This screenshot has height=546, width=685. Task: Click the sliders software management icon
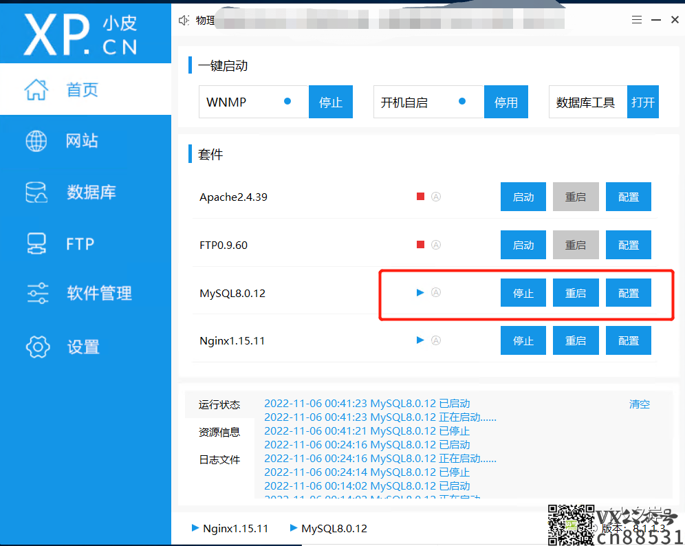coord(38,293)
